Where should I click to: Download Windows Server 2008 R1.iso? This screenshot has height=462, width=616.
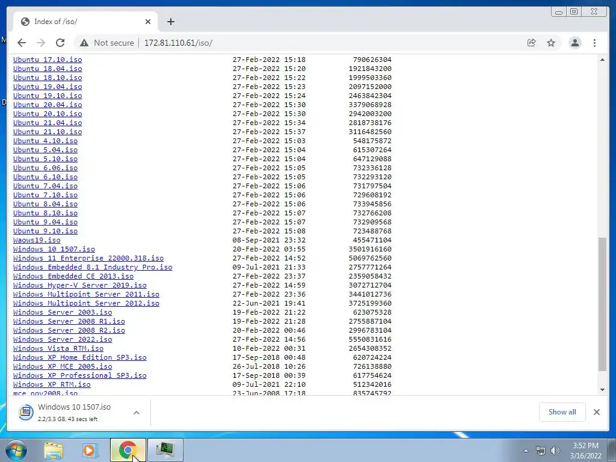(x=69, y=322)
